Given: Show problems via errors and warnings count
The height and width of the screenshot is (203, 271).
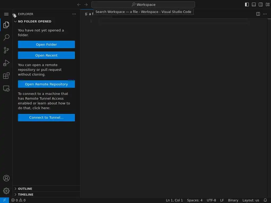Looking at the screenshot, I should [x=19, y=200].
